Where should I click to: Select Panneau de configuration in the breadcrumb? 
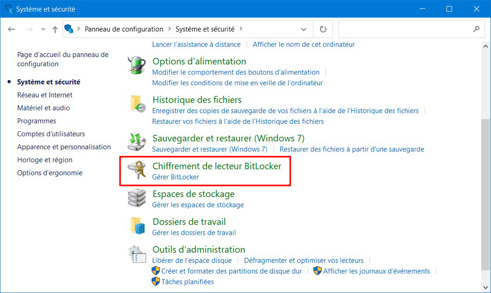[x=124, y=29]
